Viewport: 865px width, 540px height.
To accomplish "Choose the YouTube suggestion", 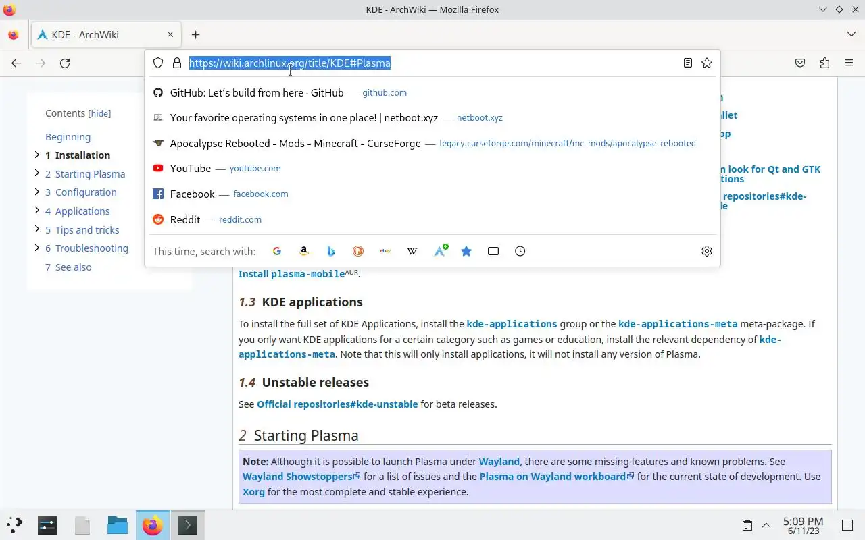I will [x=432, y=168].
